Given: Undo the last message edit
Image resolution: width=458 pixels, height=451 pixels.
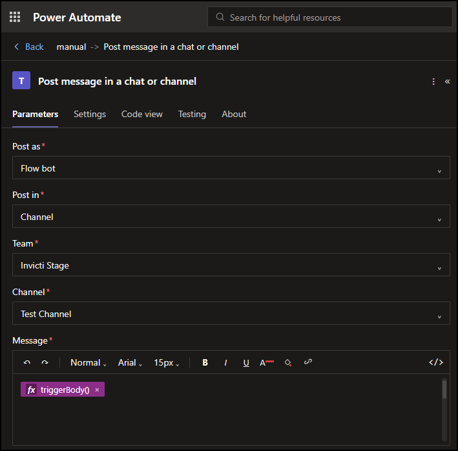Looking at the screenshot, I should [x=27, y=362].
